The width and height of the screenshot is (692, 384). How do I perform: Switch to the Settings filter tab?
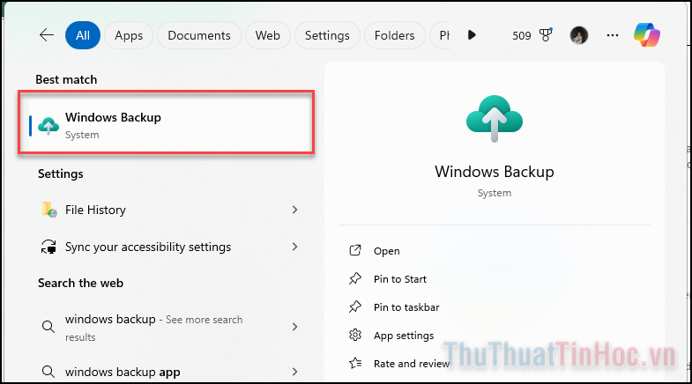point(327,35)
